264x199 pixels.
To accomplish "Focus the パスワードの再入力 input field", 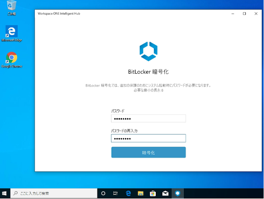I will pos(148,138).
